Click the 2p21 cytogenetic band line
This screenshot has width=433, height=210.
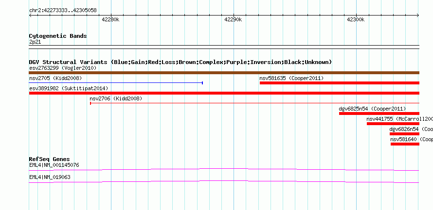point(224,47)
